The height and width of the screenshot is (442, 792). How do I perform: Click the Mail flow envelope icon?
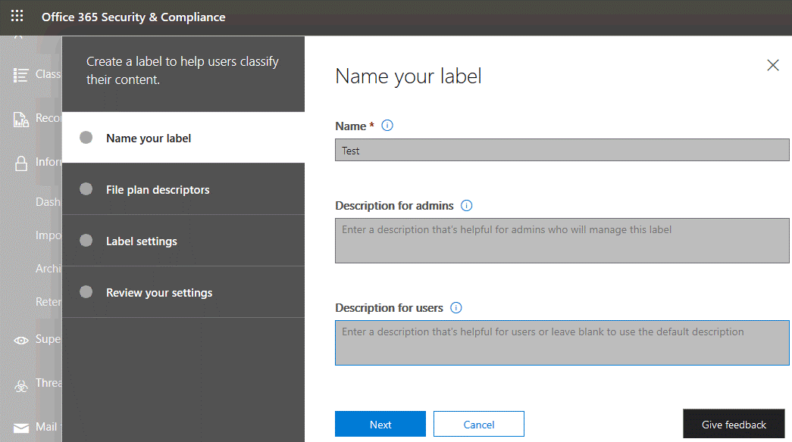[x=21, y=428]
